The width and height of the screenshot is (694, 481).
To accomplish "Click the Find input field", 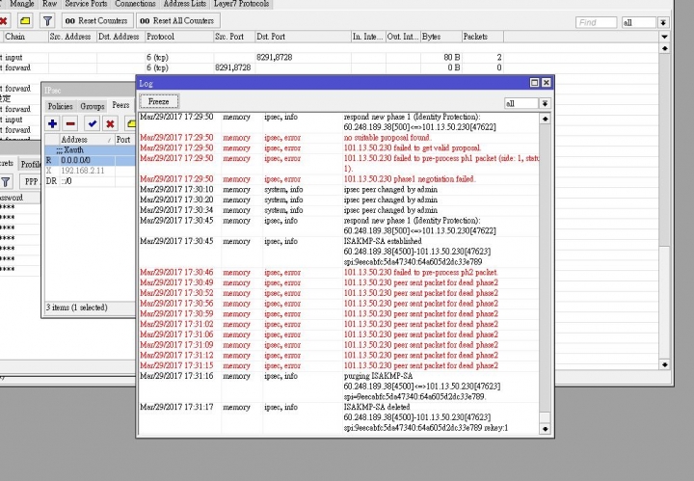I will [x=596, y=22].
